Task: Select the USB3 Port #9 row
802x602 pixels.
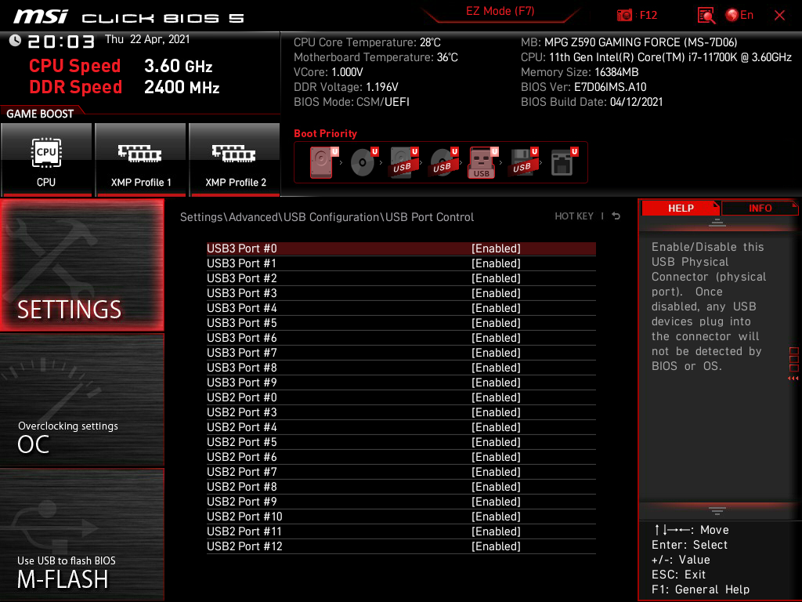Action: click(x=401, y=383)
